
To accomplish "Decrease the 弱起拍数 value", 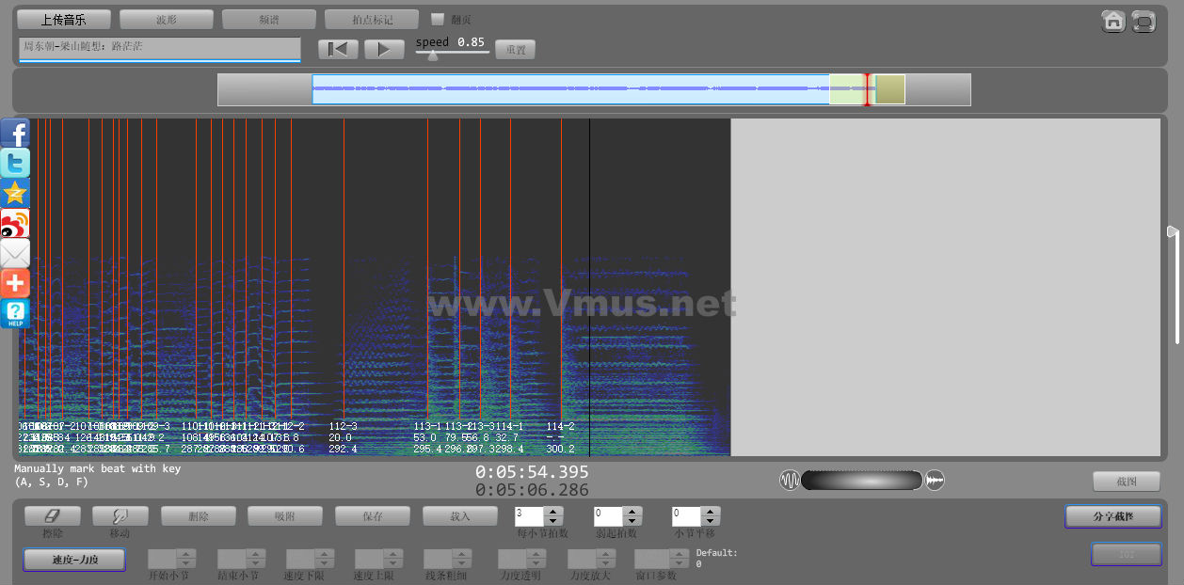I will 632,521.
